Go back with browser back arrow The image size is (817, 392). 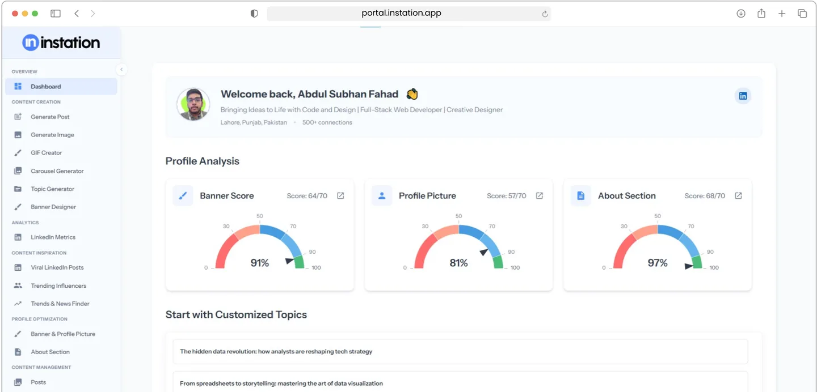(x=77, y=14)
